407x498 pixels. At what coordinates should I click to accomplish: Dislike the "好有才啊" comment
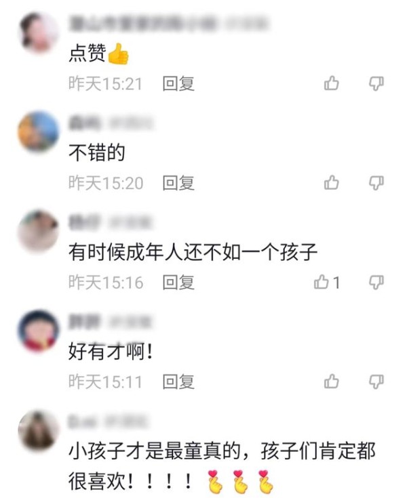(376, 381)
